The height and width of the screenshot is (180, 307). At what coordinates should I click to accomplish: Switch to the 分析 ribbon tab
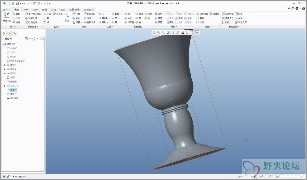pos(26,9)
